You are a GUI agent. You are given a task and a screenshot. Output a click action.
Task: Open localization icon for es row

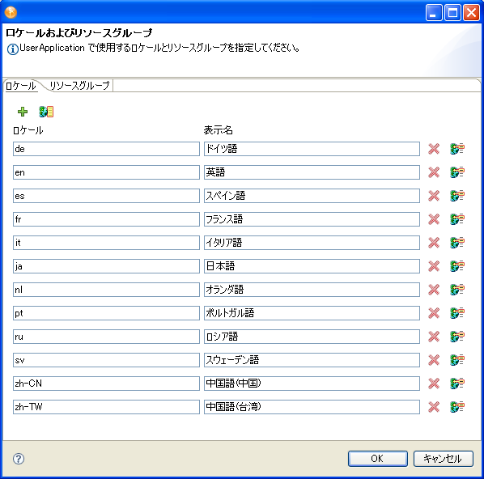coord(457,196)
